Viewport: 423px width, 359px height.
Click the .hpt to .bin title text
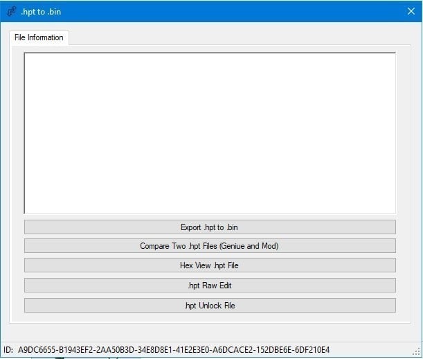(x=41, y=12)
